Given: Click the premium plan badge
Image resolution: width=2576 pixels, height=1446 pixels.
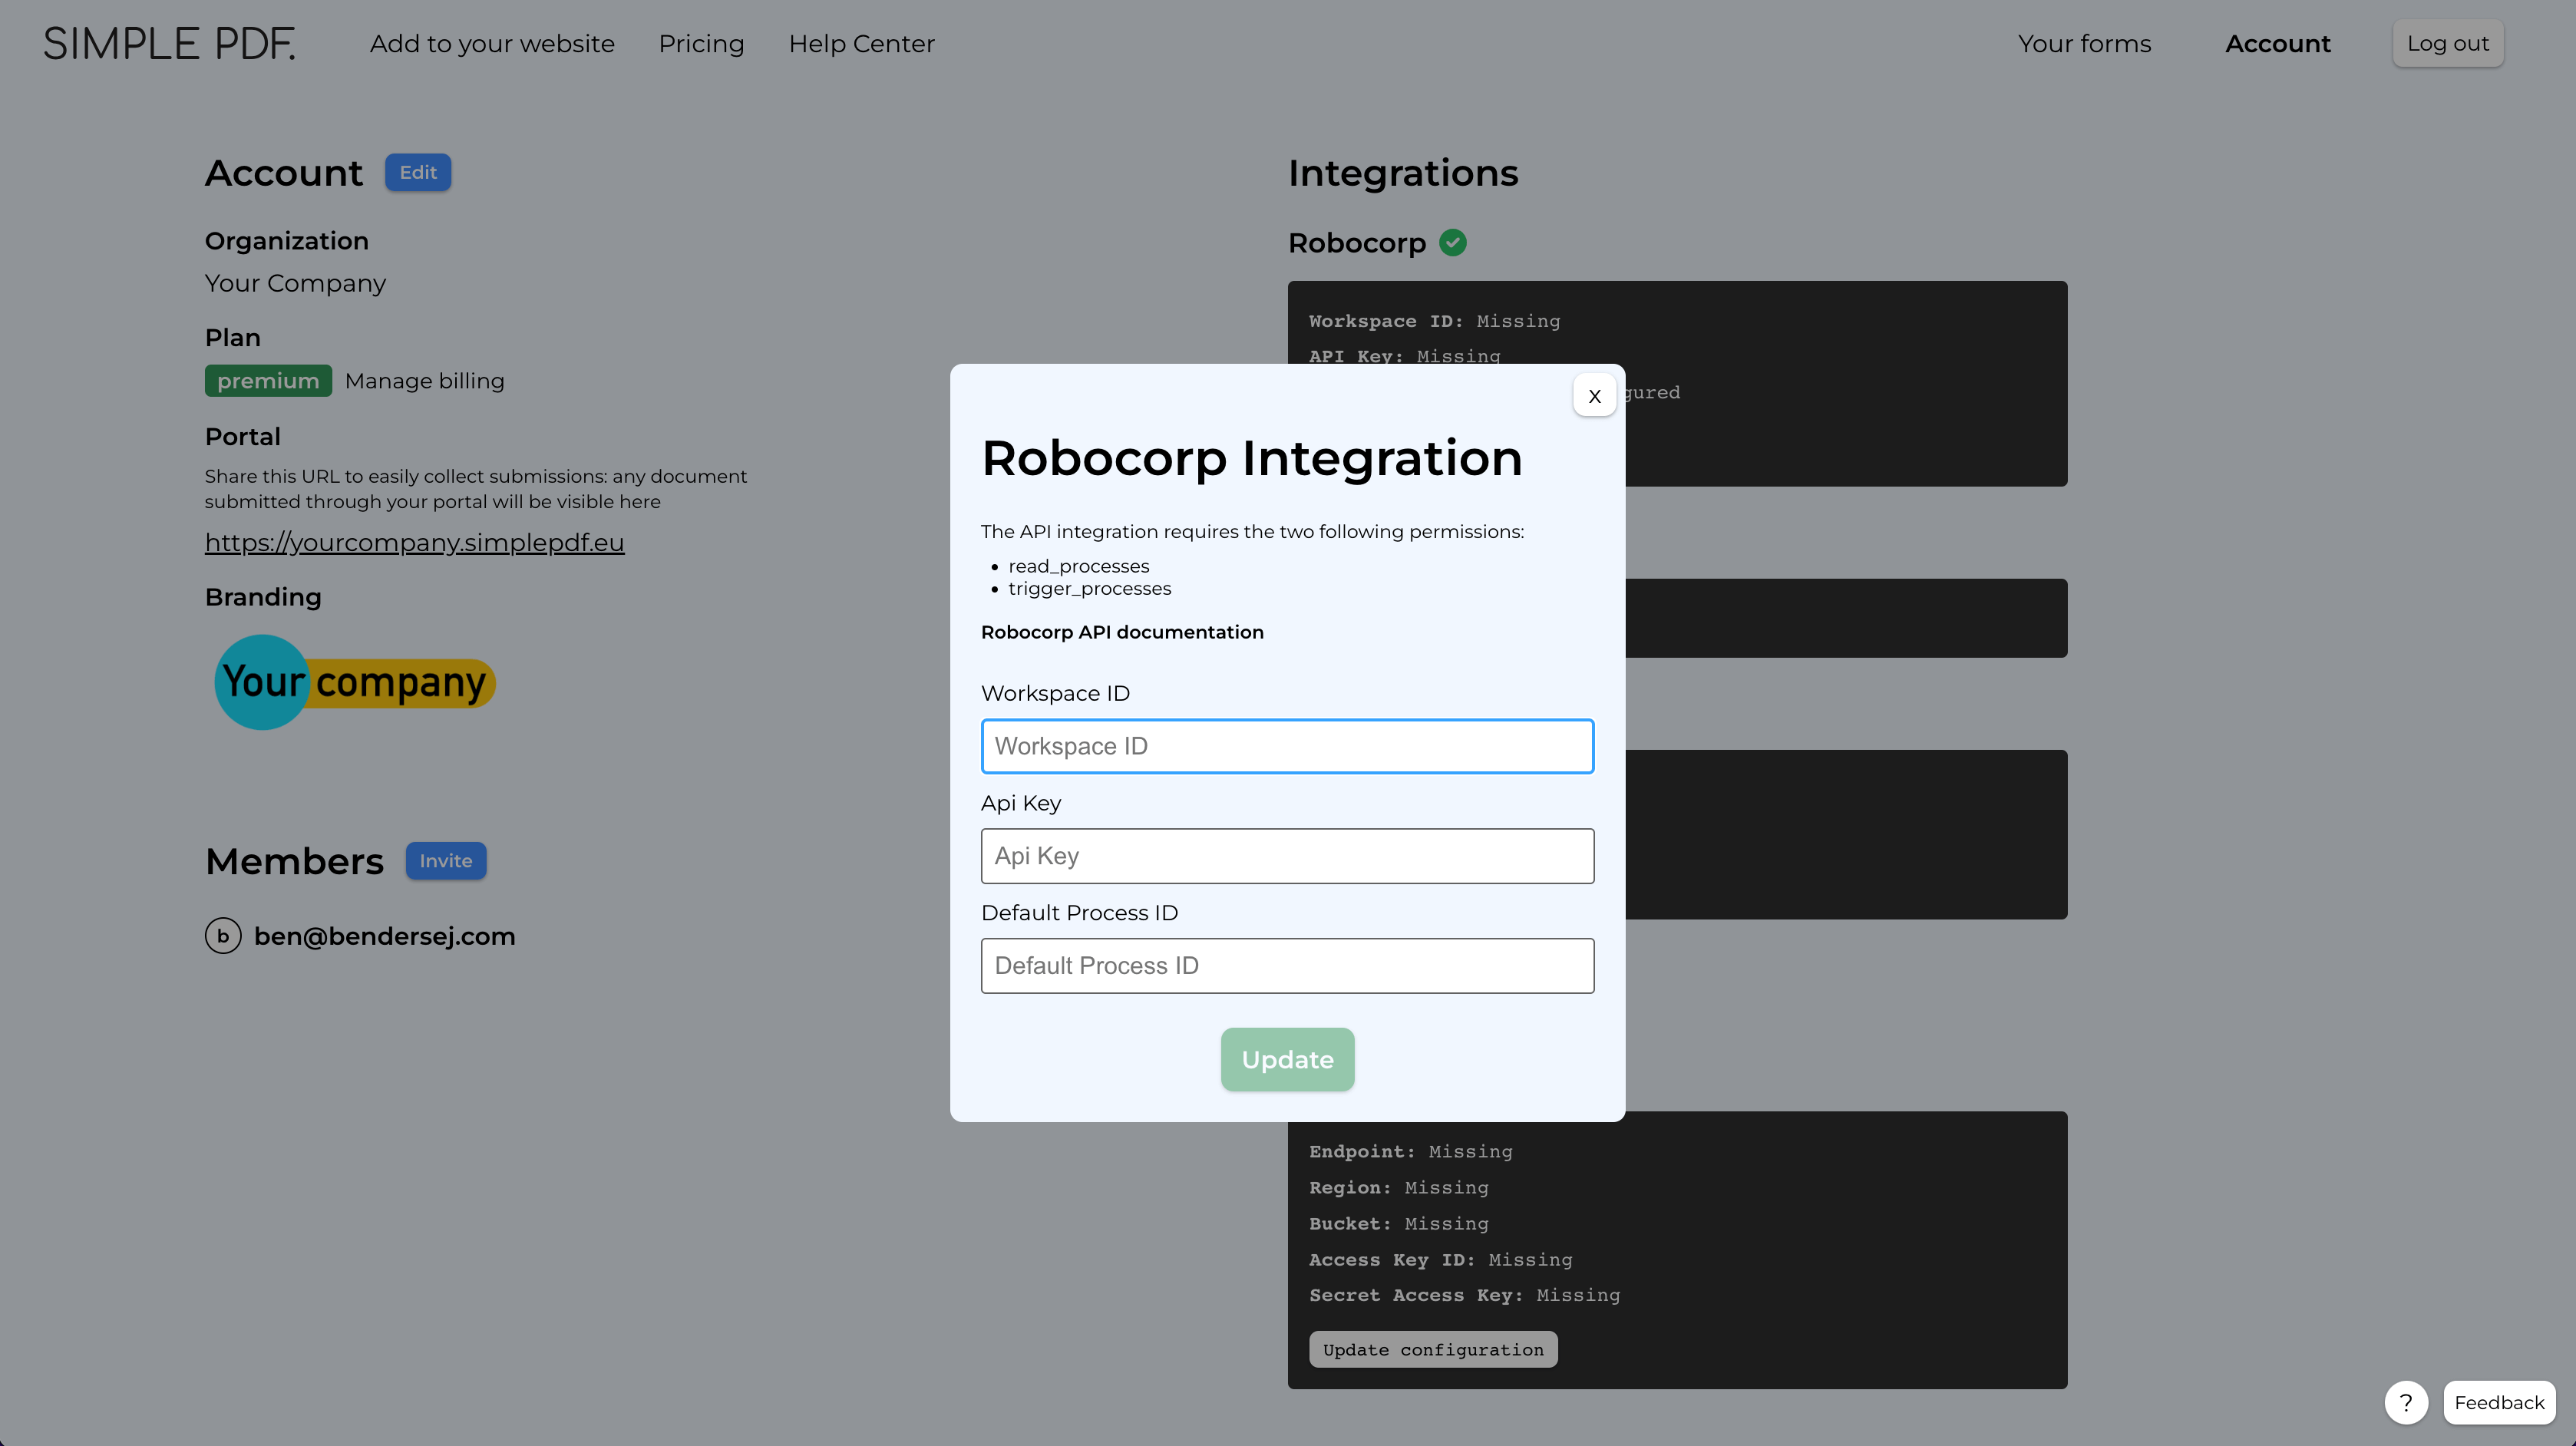Looking at the screenshot, I should coord(268,381).
